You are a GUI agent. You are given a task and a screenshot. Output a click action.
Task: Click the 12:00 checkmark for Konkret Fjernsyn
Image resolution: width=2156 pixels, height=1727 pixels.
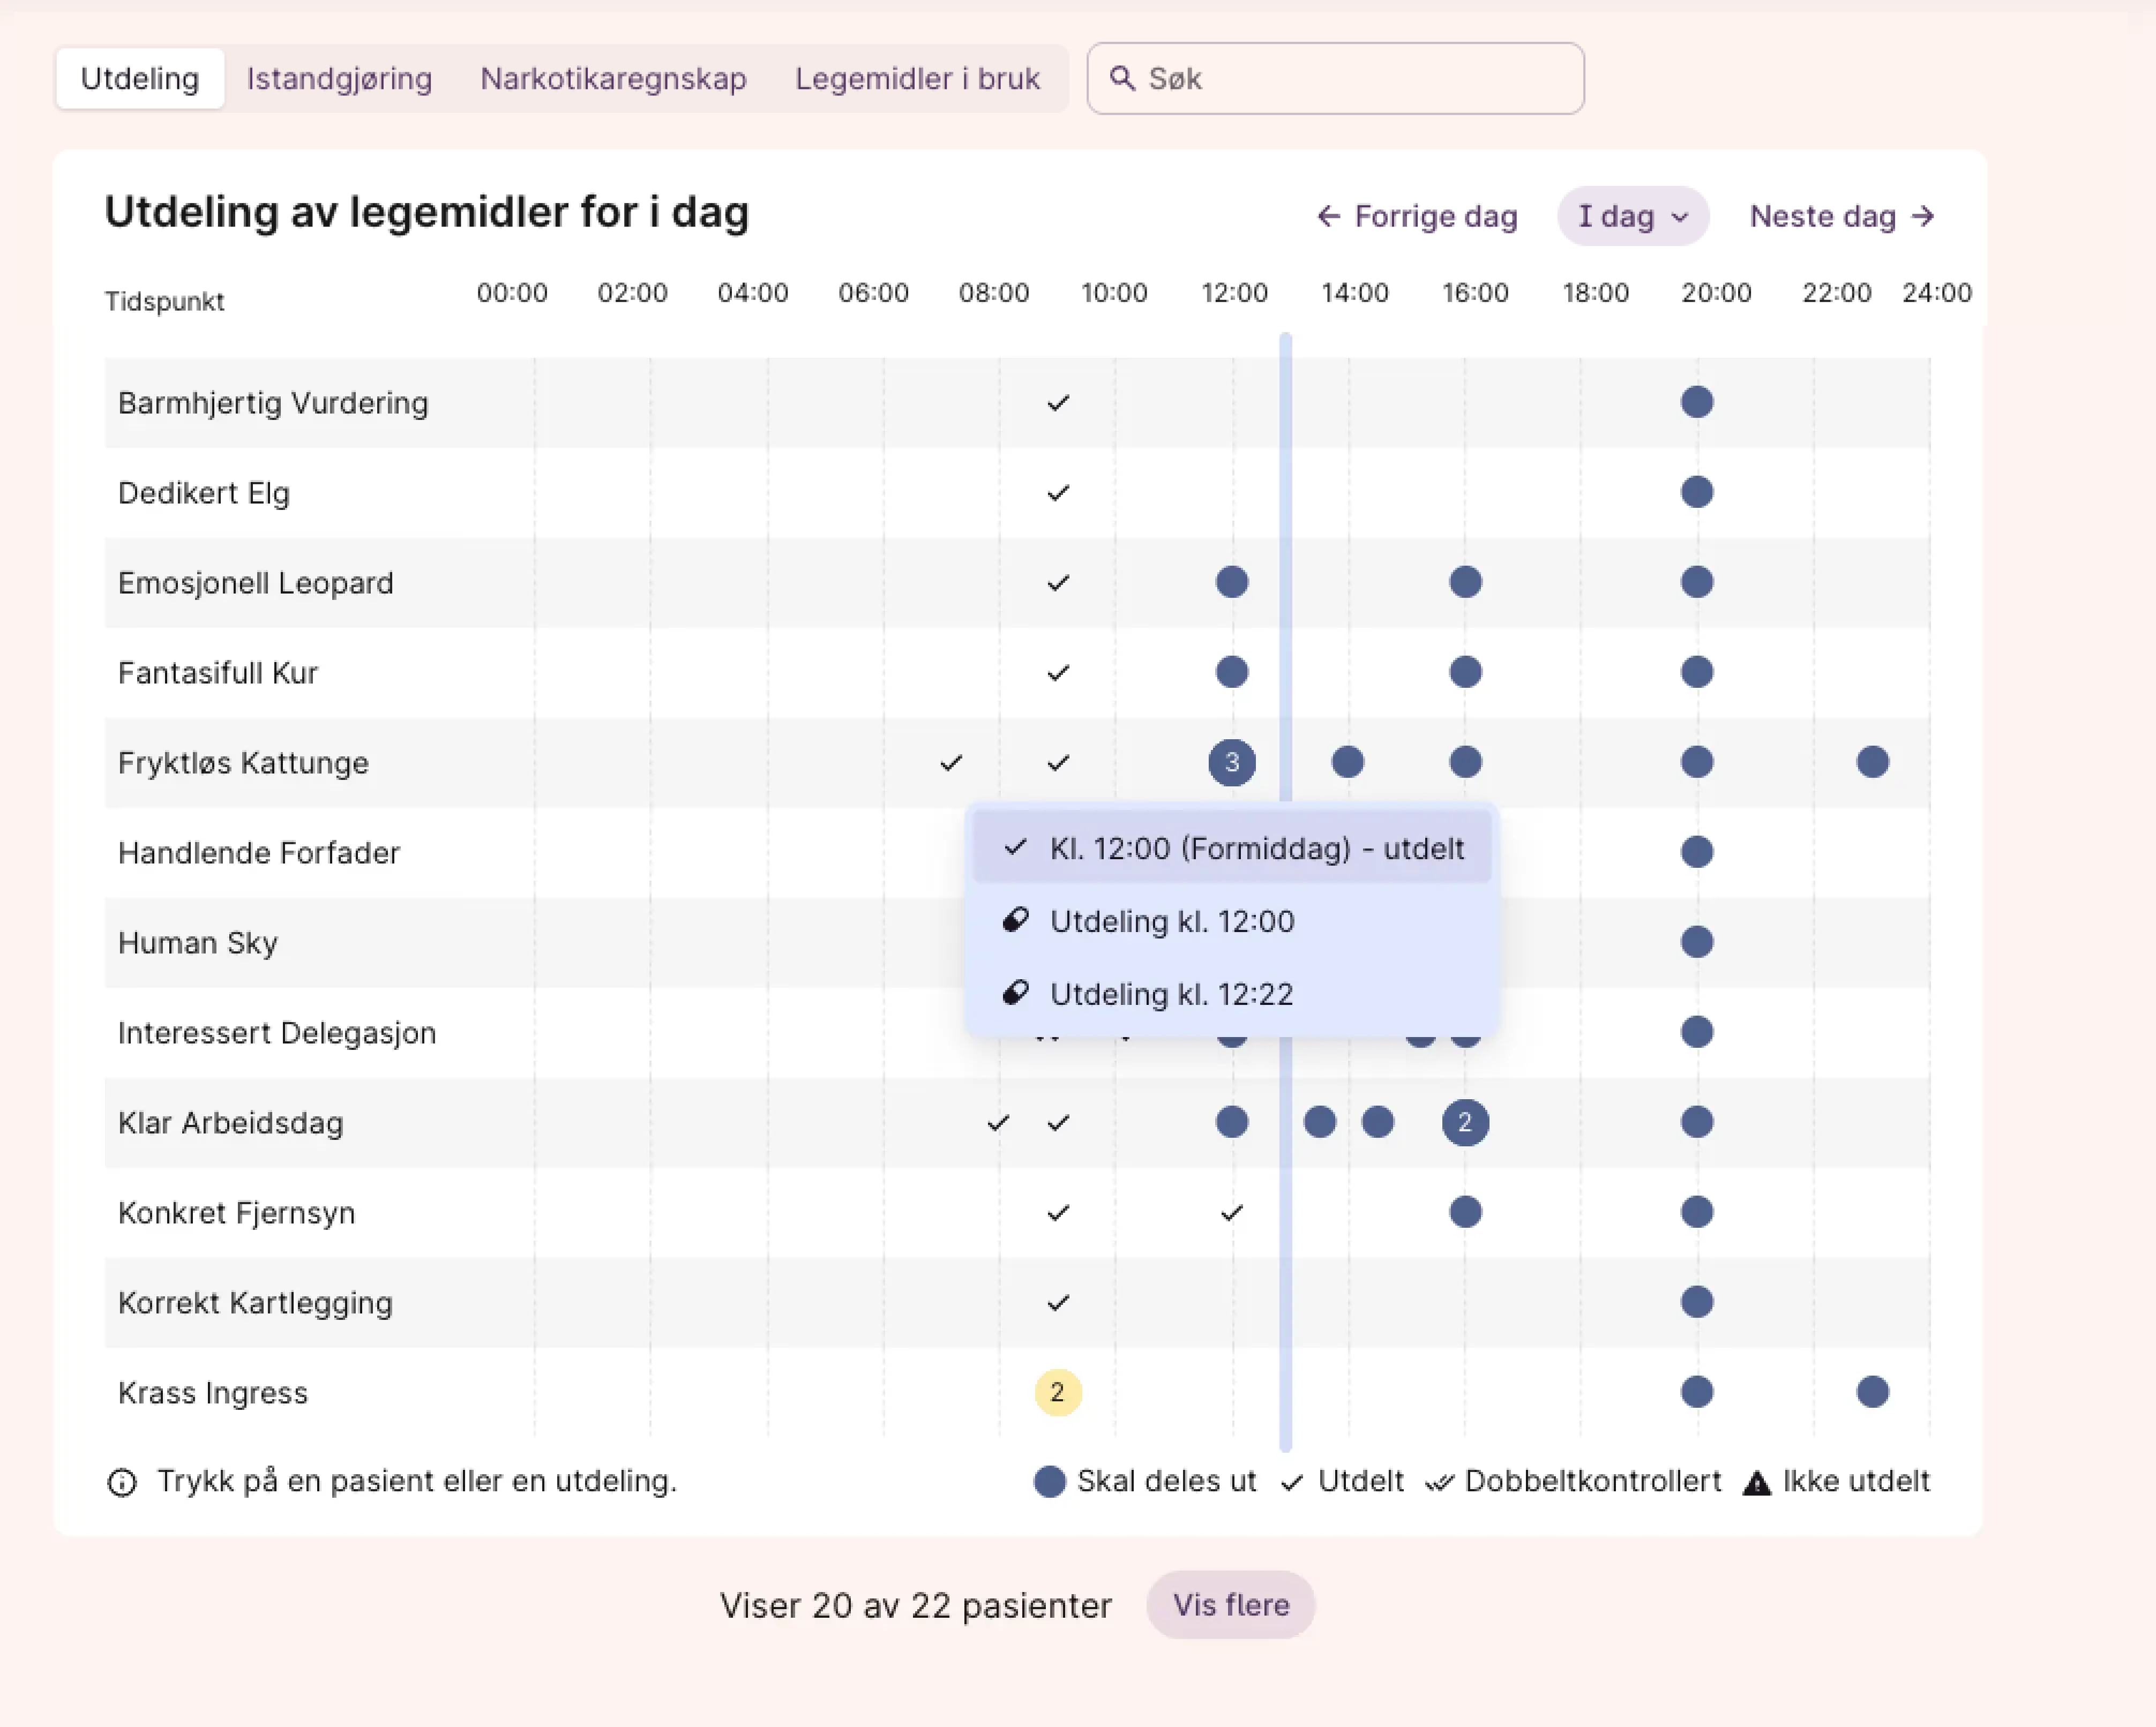tap(1231, 1212)
